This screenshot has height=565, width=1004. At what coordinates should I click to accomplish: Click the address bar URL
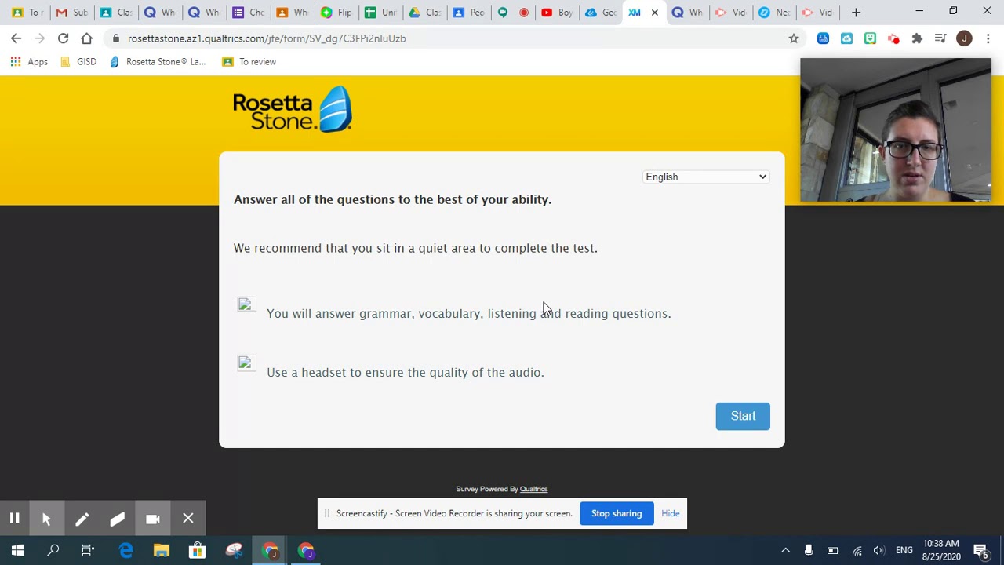click(267, 38)
